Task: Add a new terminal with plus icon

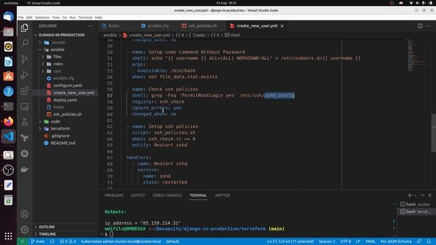Action: pos(409,195)
